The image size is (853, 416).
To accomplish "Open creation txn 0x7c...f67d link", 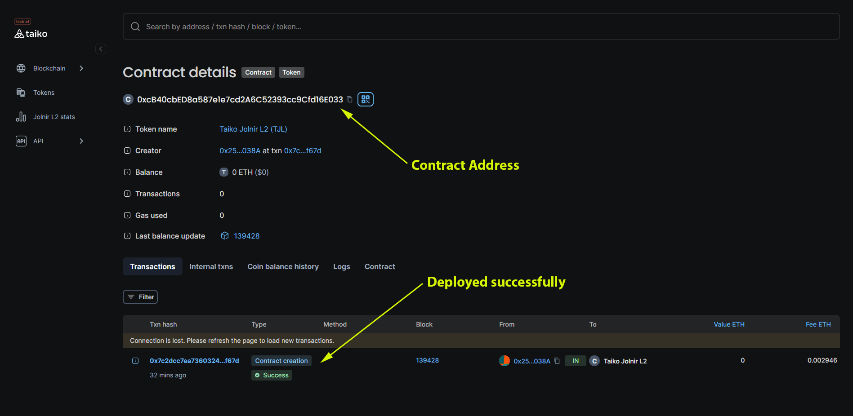I will pos(303,150).
